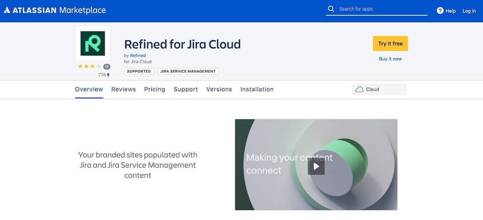The width and height of the screenshot is (483, 220).
Task: Open the Cloud hosting dropdown
Action: coord(379,89)
